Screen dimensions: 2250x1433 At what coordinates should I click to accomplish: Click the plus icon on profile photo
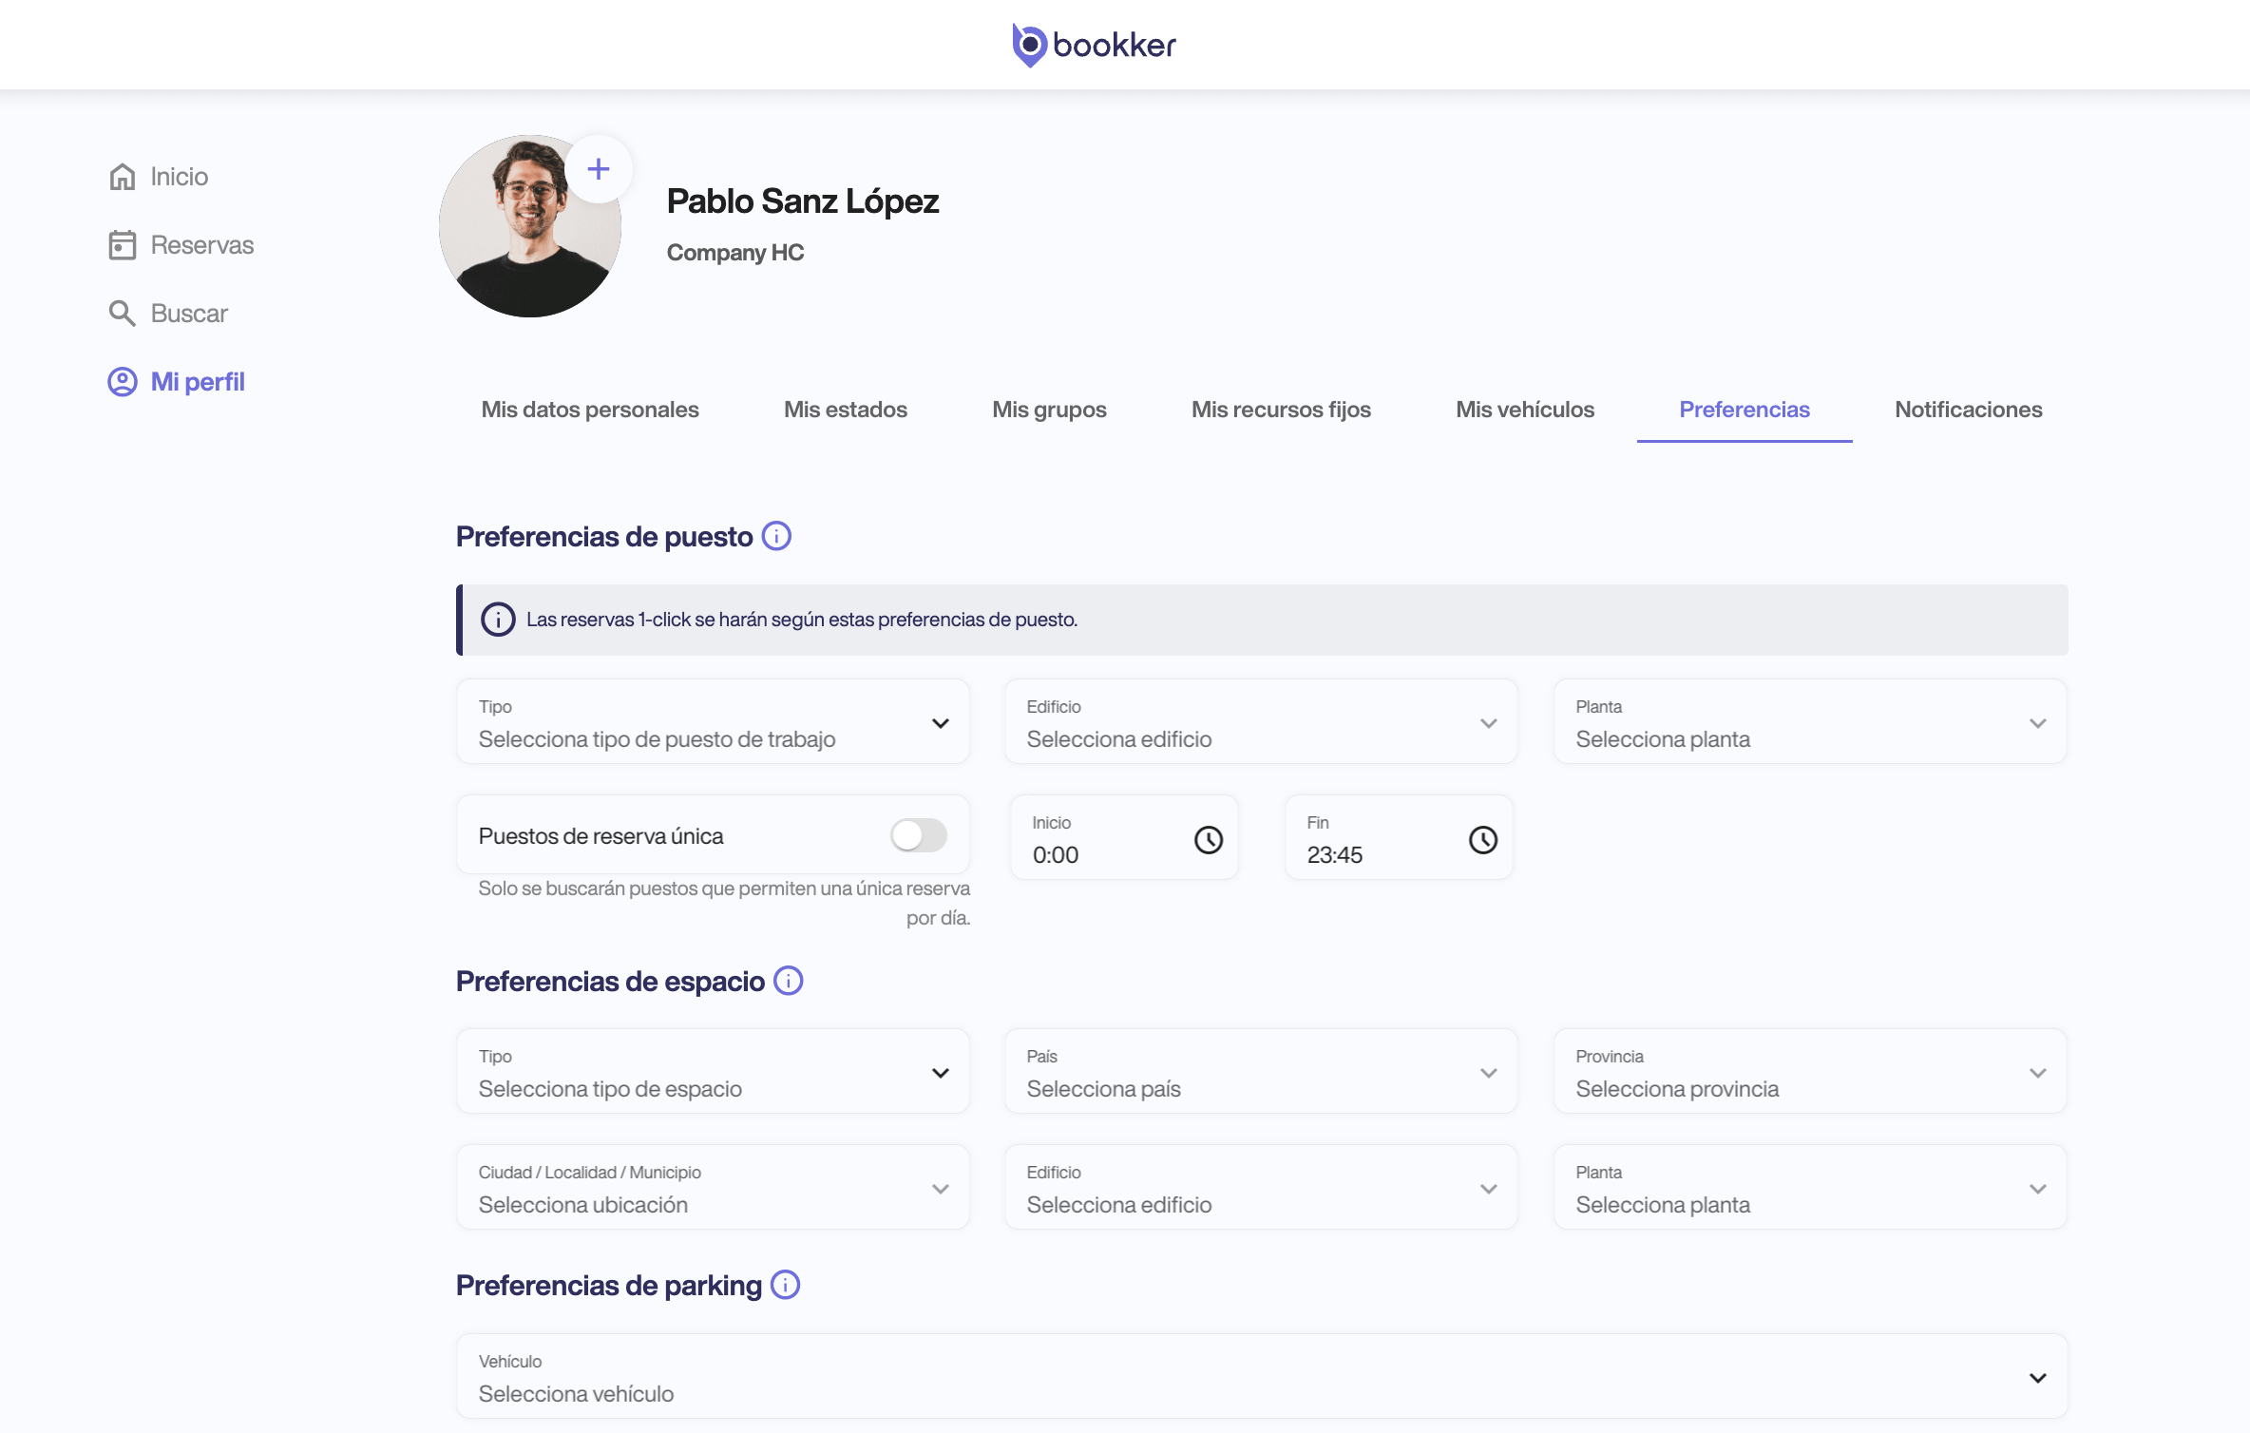599,169
